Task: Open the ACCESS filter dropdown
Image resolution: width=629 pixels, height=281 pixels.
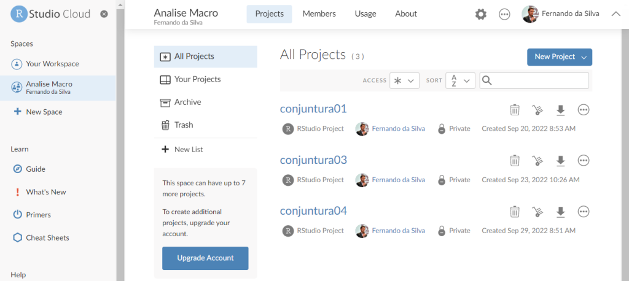Action: [x=404, y=80]
